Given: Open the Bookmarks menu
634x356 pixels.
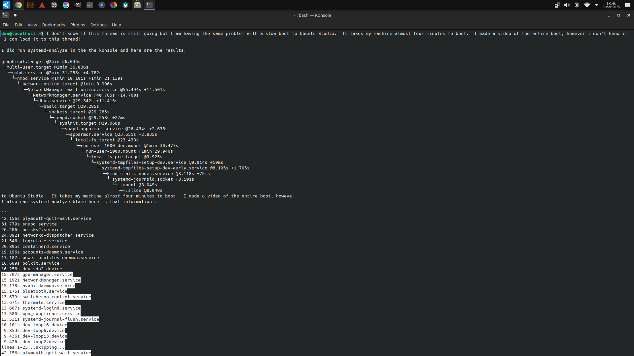Looking at the screenshot, I should pyautogui.click(x=53, y=25).
